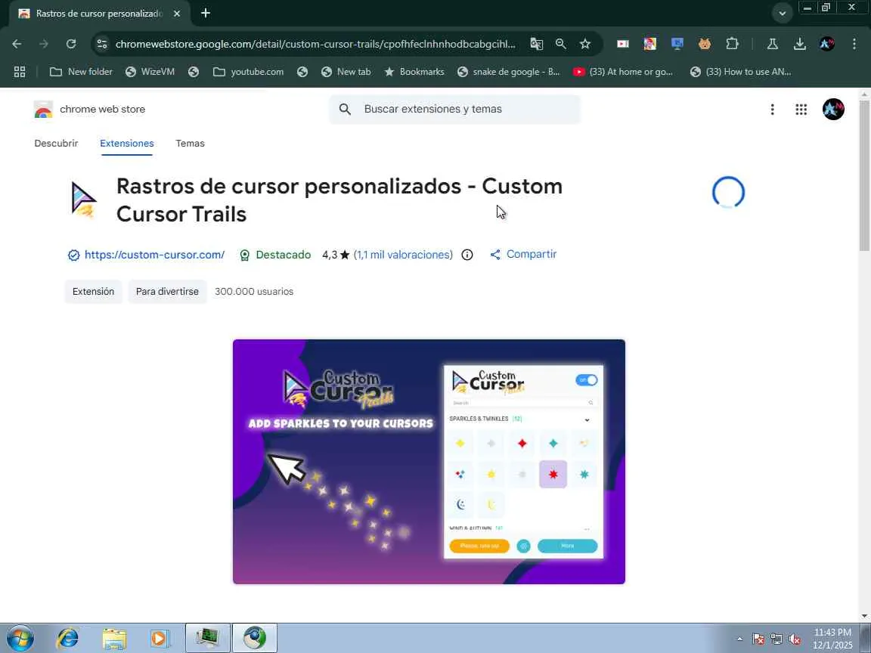
Task: Switch to the Descubrir tab
Action: pos(56,144)
